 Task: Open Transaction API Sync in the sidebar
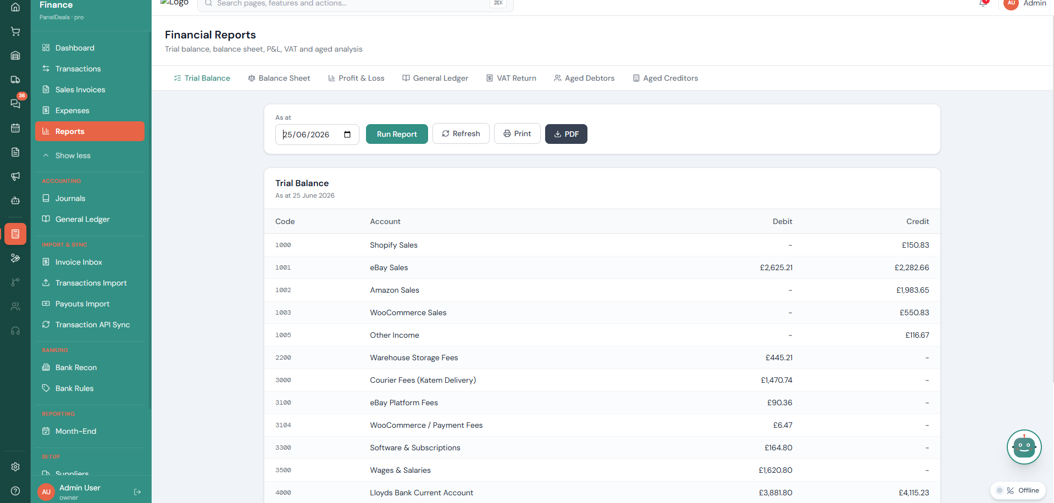(x=90, y=325)
